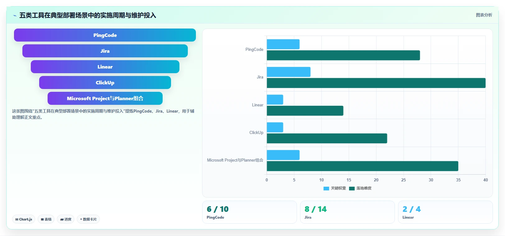
Task: Click the x-axis tick label 15
Action: coord(349,180)
